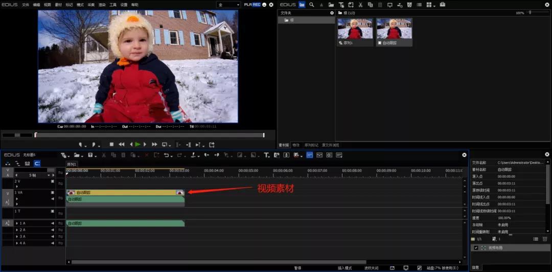Click the export icon in player controls

212,145
